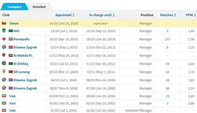Click the Oman flag icon
The image size is (197, 113).
tap(4, 23)
